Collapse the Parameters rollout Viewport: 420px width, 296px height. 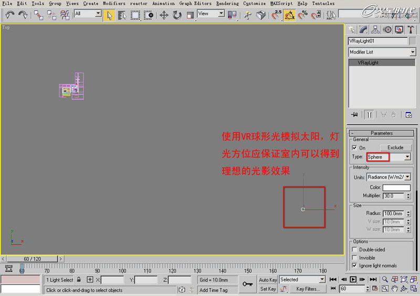(x=382, y=133)
